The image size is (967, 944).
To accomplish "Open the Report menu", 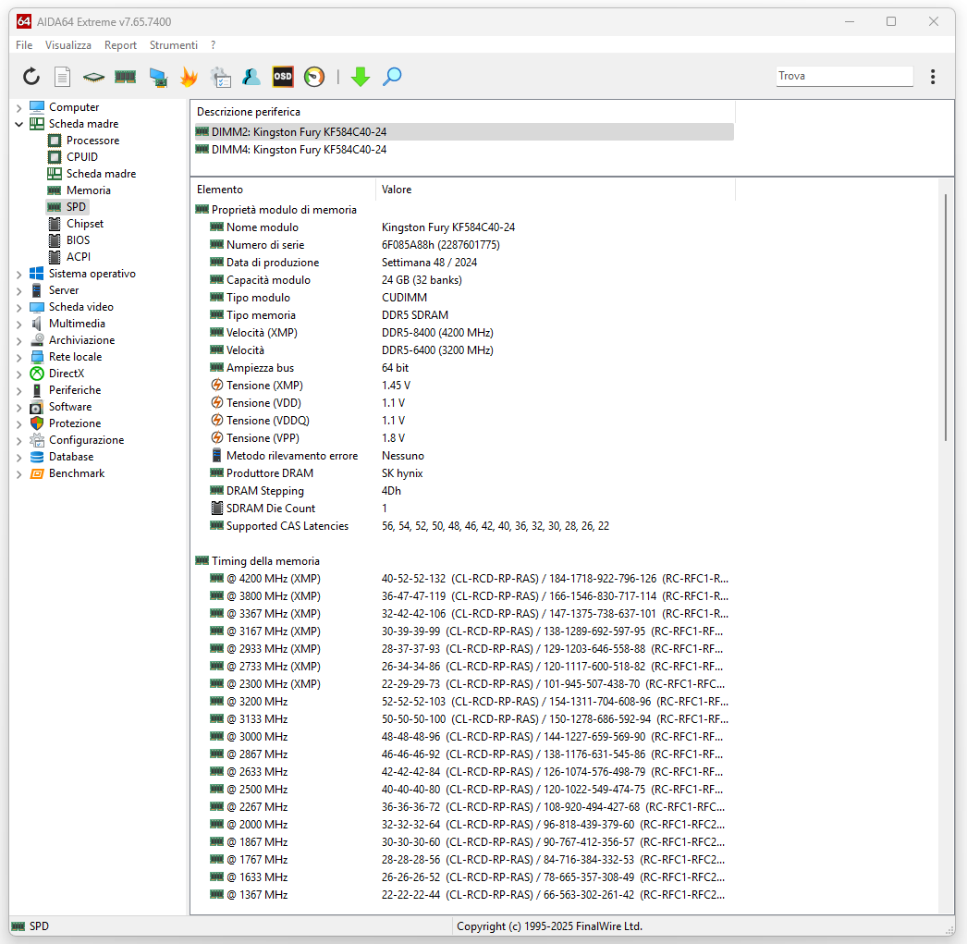I will (x=120, y=45).
